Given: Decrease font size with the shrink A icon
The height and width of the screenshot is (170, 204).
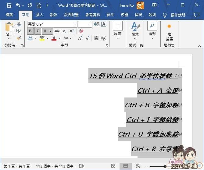Looking at the screenshot, I should point(88,38).
